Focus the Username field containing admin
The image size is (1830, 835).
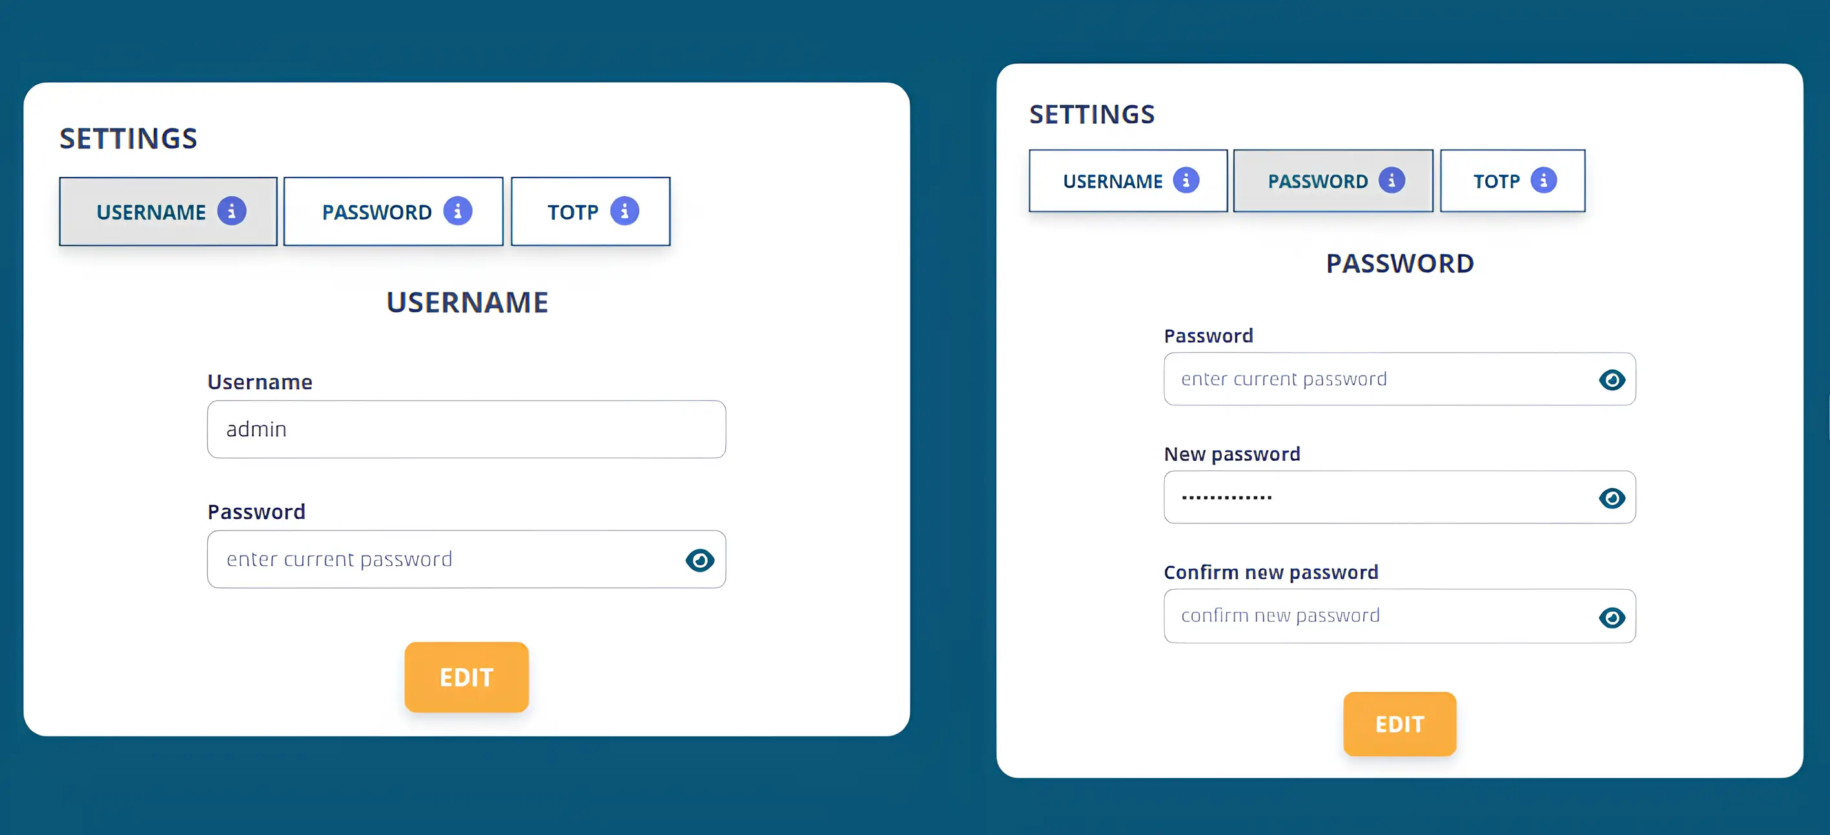(467, 430)
